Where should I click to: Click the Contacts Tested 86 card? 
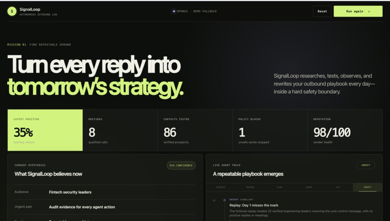(195, 130)
